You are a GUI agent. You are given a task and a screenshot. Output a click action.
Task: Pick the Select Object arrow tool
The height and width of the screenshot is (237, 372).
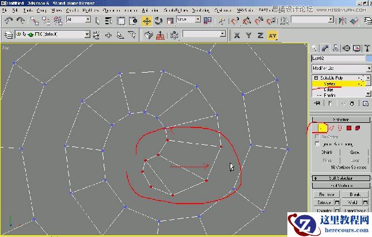tap(97, 21)
